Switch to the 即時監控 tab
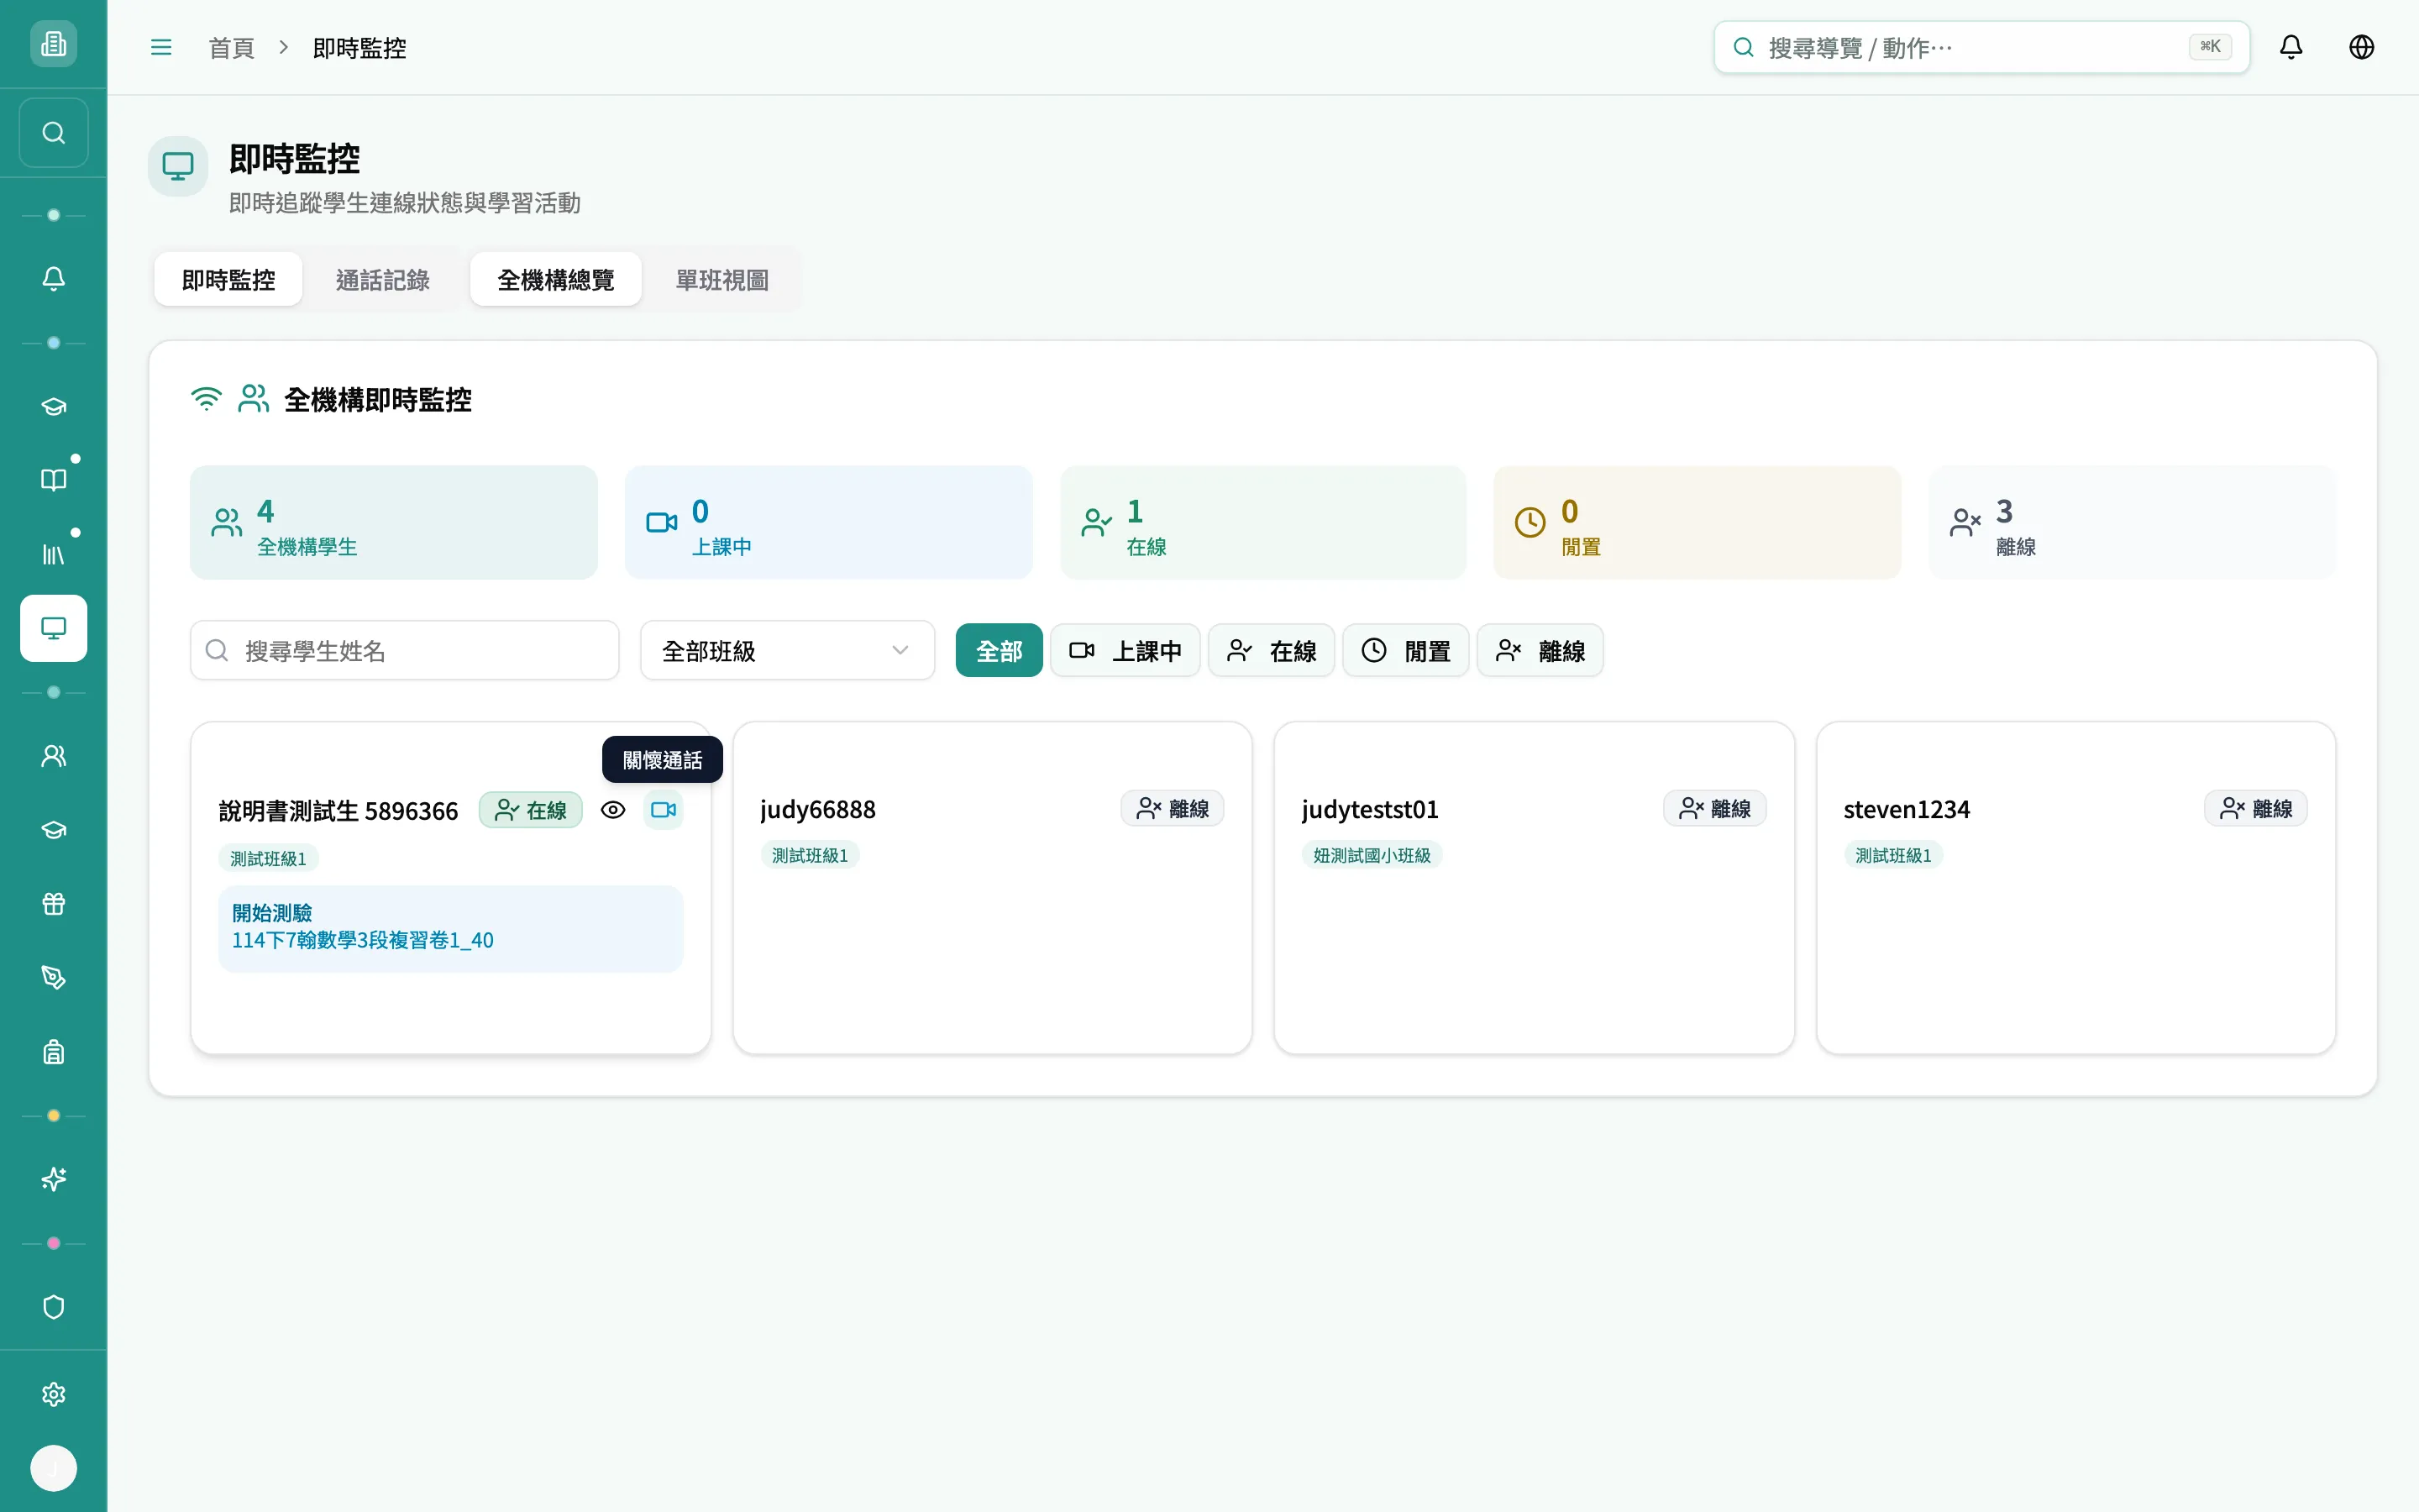 click(228, 280)
